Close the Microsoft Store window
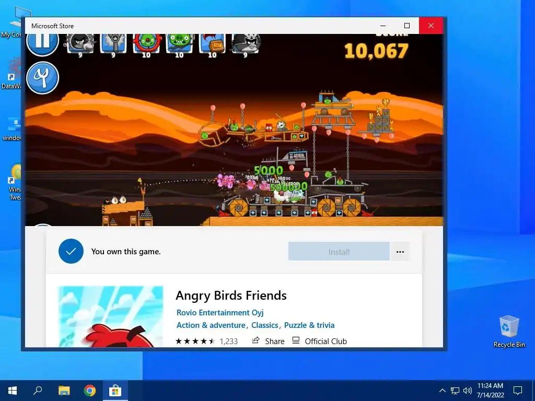The image size is (535, 401). [431, 26]
